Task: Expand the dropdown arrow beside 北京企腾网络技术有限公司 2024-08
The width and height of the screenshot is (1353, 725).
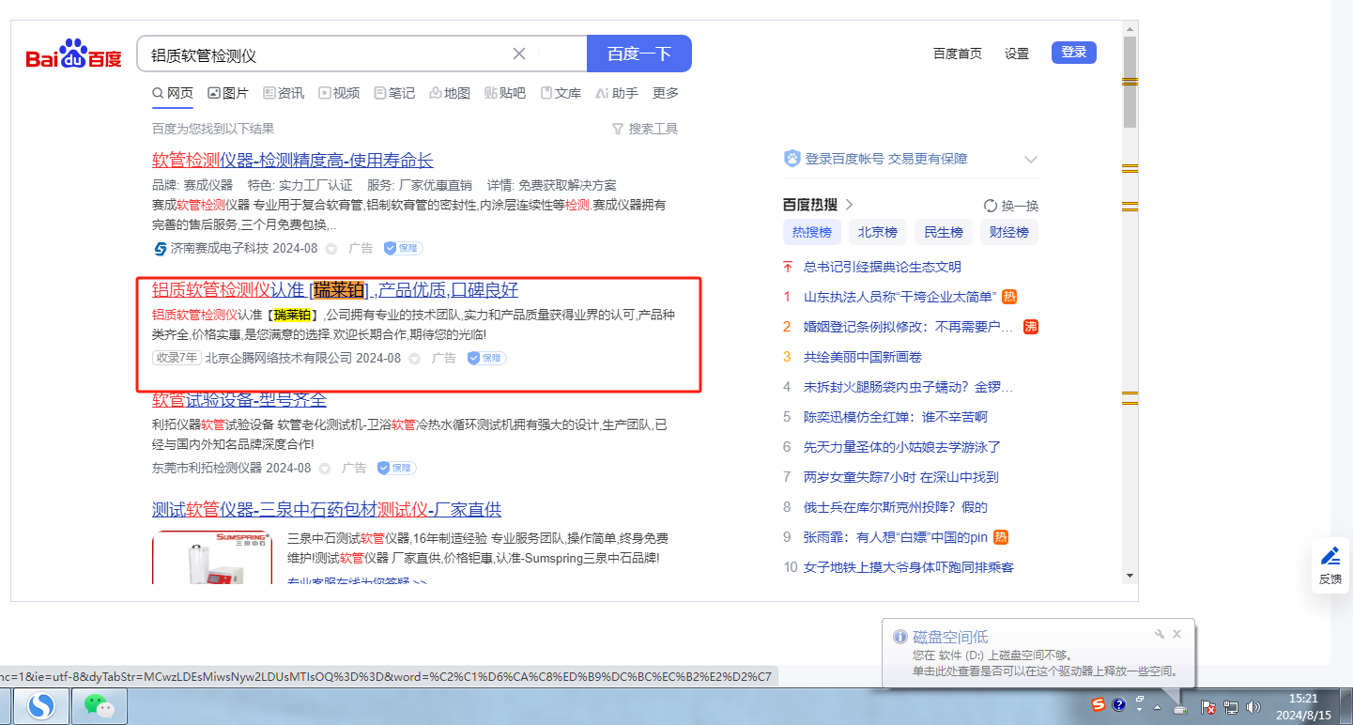Action: pos(415,358)
